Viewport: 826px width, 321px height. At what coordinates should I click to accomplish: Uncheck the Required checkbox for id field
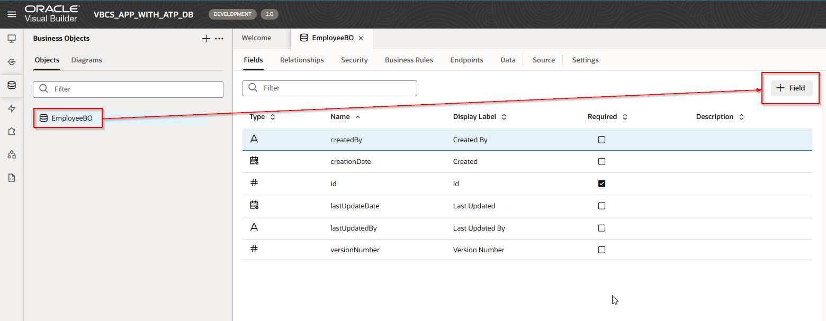pyautogui.click(x=601, y=184)
